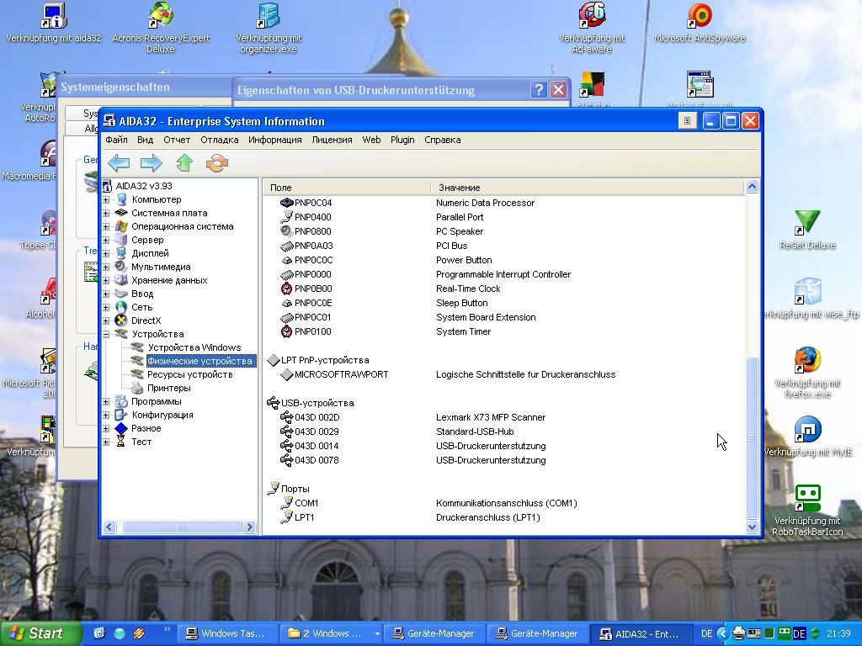
Task: Select Физические устройства in the tree
Action: (x=200, y=361)
